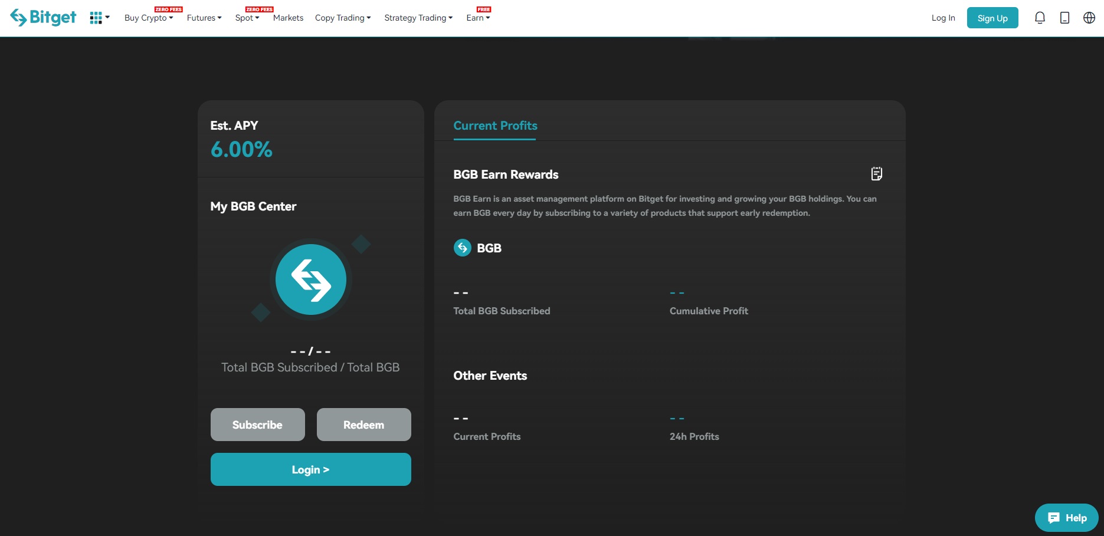
Task: Click the Log In link
Action: (x=943, y=18)
